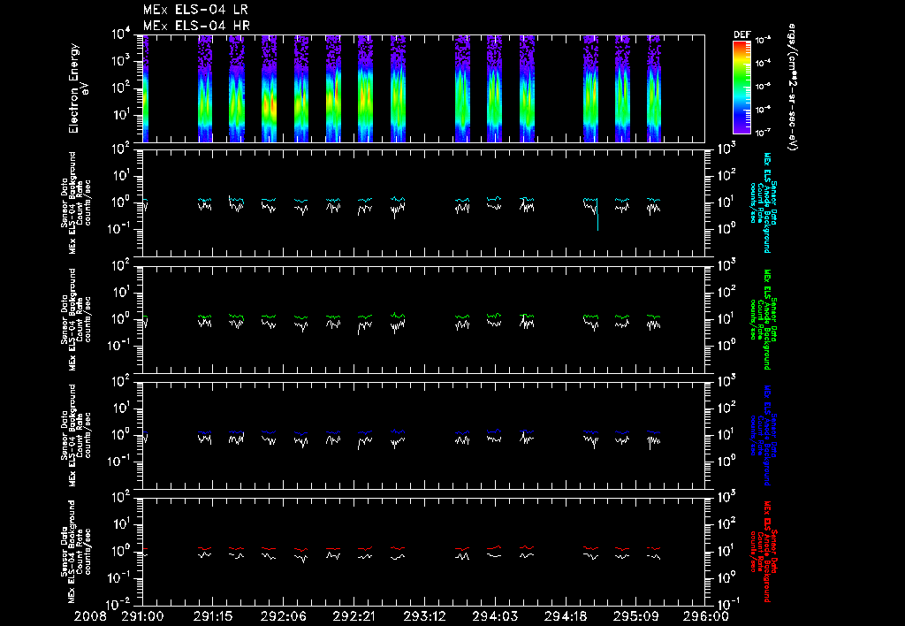Click the '10^4' tick label on the spectrogram energy axis
The width and height of the screenshot is (905, 626).
[x=122, y=34]
